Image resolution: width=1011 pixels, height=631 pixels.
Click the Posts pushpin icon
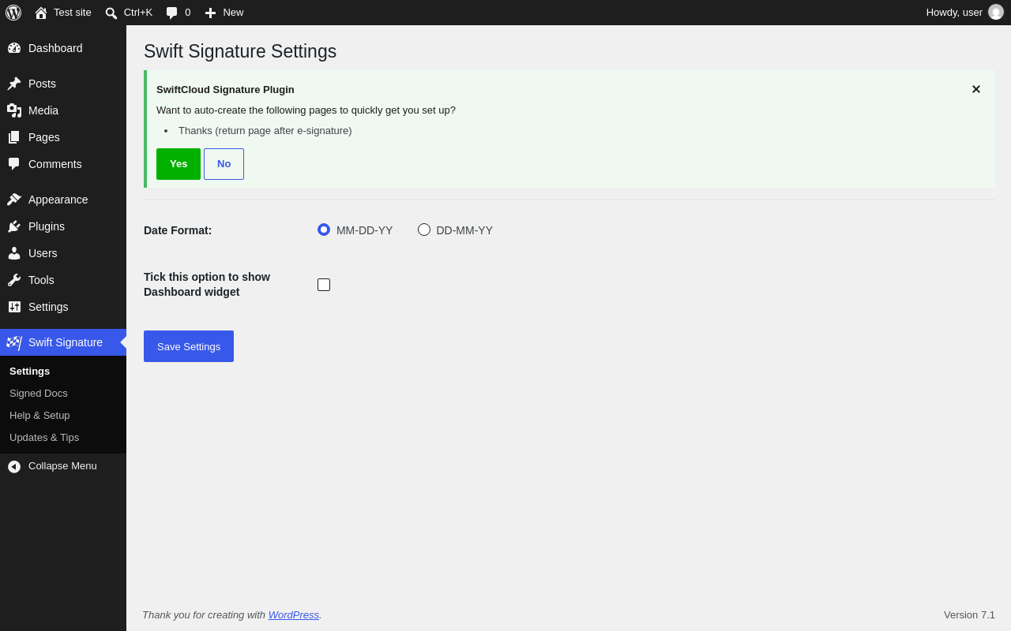14,84
